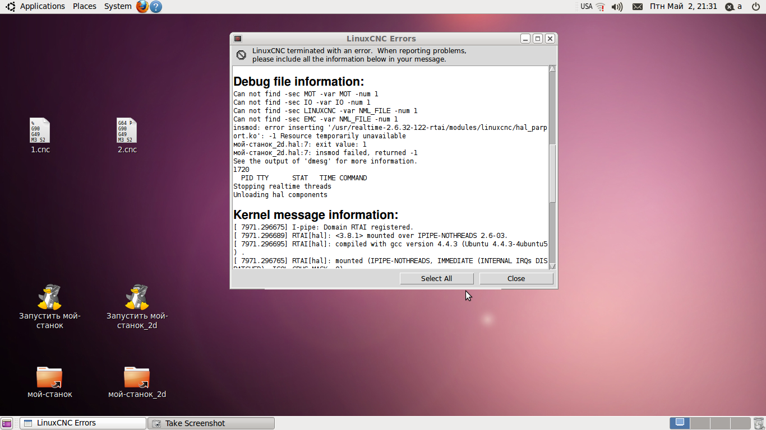Click the Show Desktop icon in the bottom panel
Screen dimensions: 766x430
(x=7, y=423)
